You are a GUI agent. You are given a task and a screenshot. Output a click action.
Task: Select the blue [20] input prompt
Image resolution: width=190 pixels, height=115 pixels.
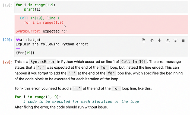(x=8, y=40)
